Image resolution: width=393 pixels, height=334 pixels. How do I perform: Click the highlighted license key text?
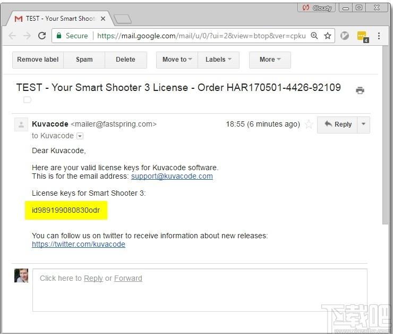point(66,210)
